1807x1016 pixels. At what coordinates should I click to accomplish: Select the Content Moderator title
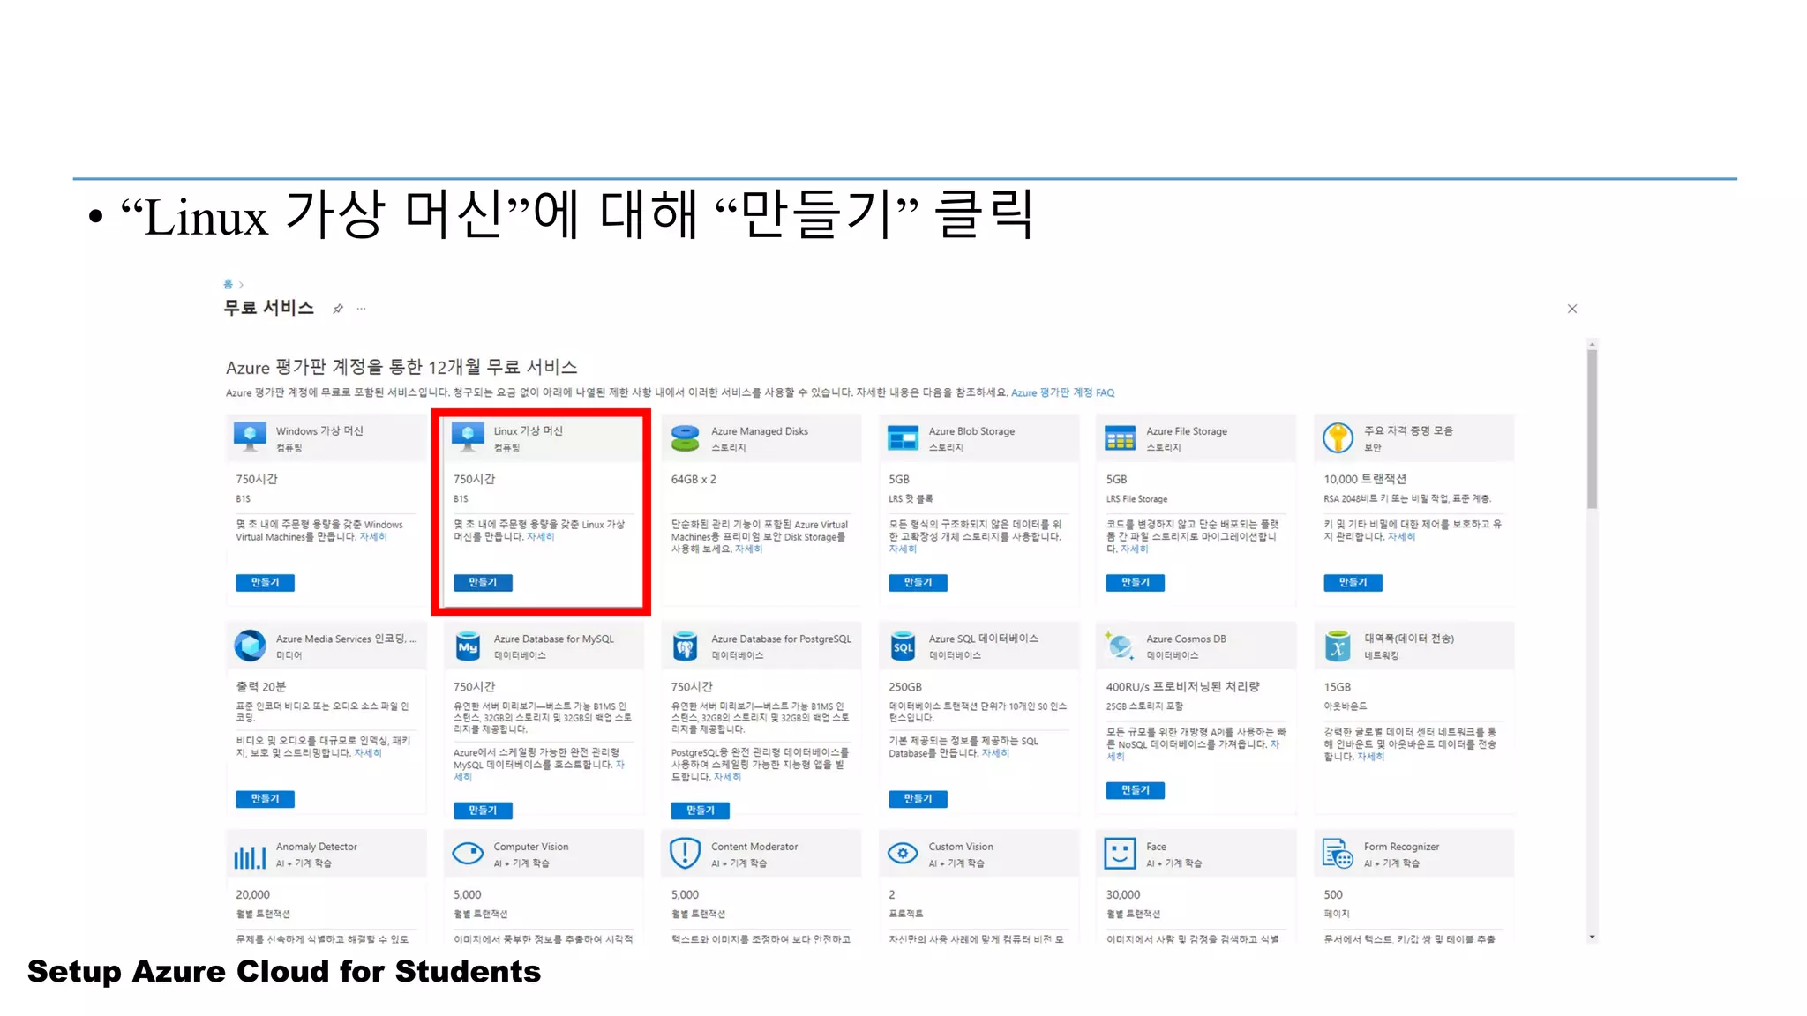pyautogui.click(x=754, y=847)
